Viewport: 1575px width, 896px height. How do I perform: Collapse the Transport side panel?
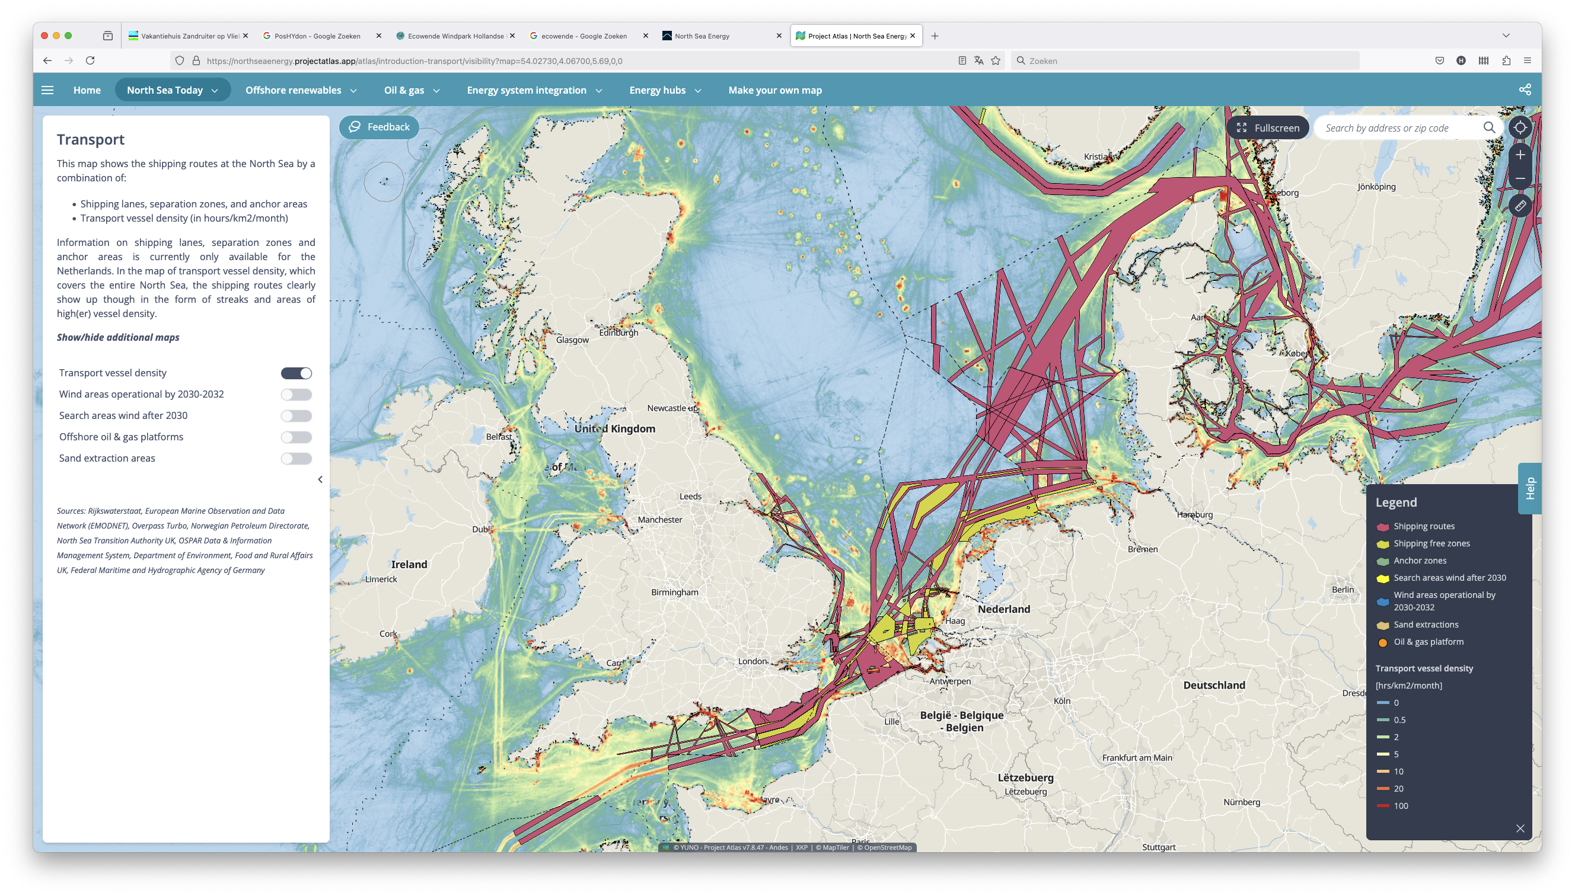(x=320, y=479)
